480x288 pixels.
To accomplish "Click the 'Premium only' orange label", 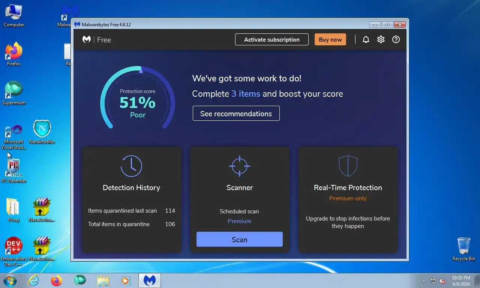I will click(348, 198).
